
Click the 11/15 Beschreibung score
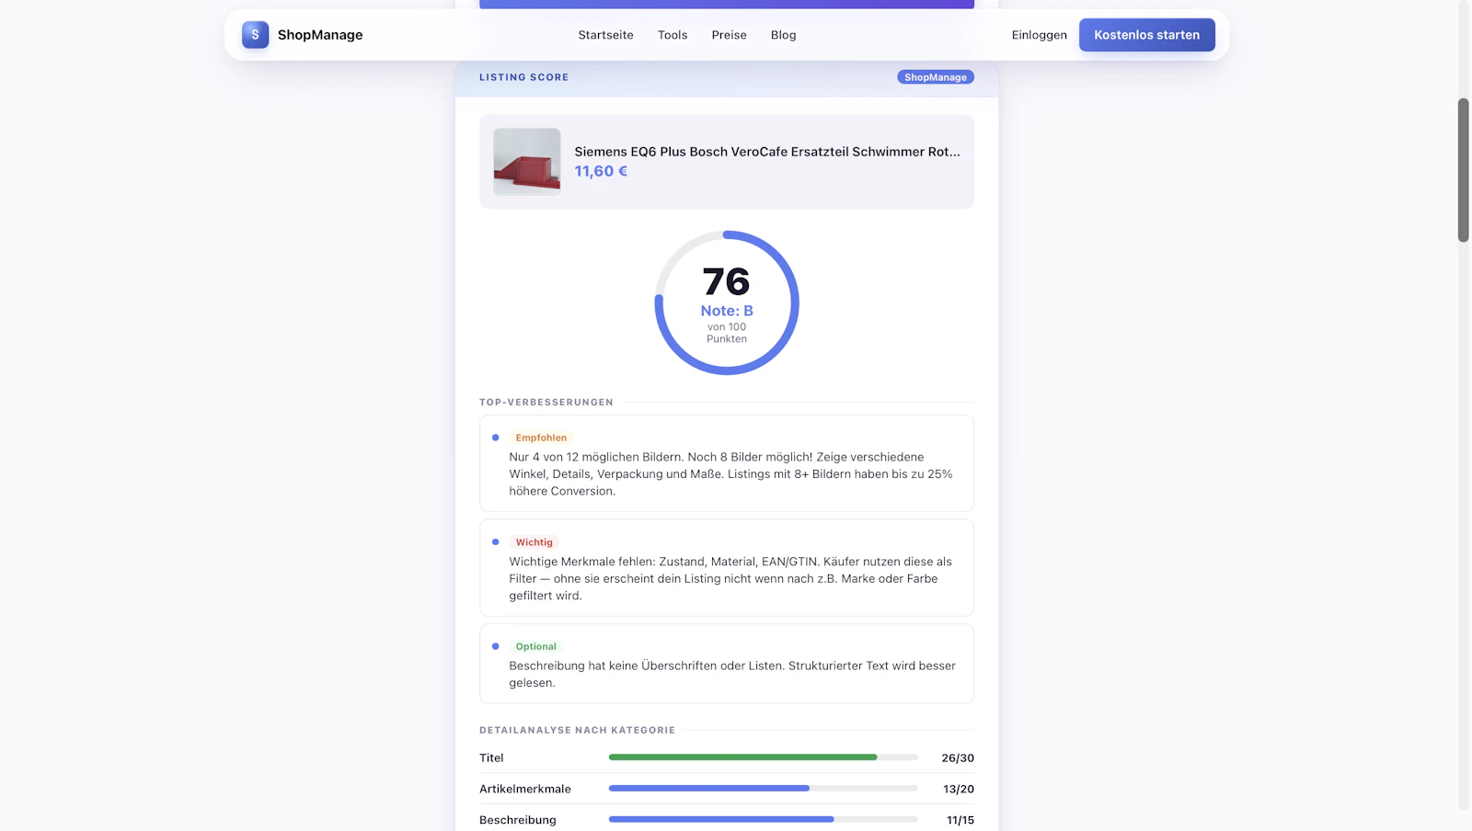[x=960, y=820]
